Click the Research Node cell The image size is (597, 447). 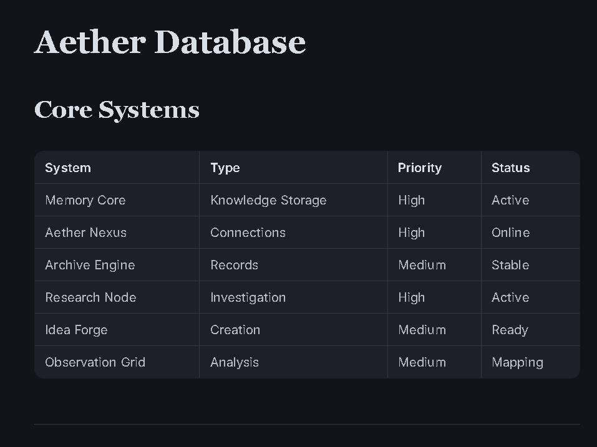[117, 297]
